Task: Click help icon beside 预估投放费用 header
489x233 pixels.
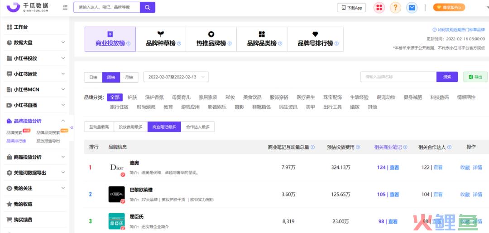Action: pos(358,147)
